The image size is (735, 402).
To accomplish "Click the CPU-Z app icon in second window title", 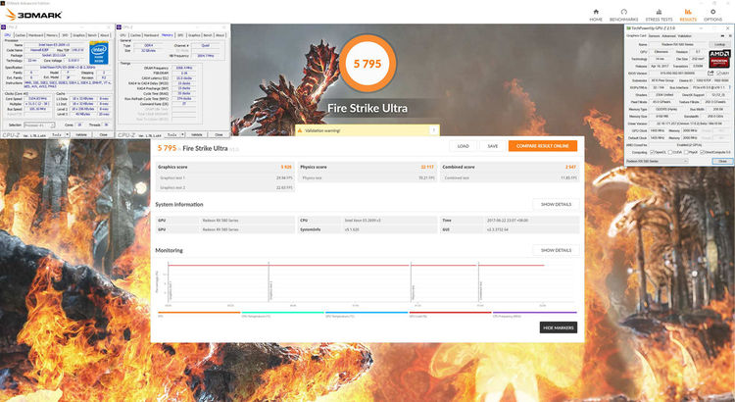I will (119, 26).
